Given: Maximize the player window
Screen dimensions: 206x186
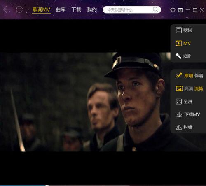Looking at the screenshot, I should tap(195, 10).
